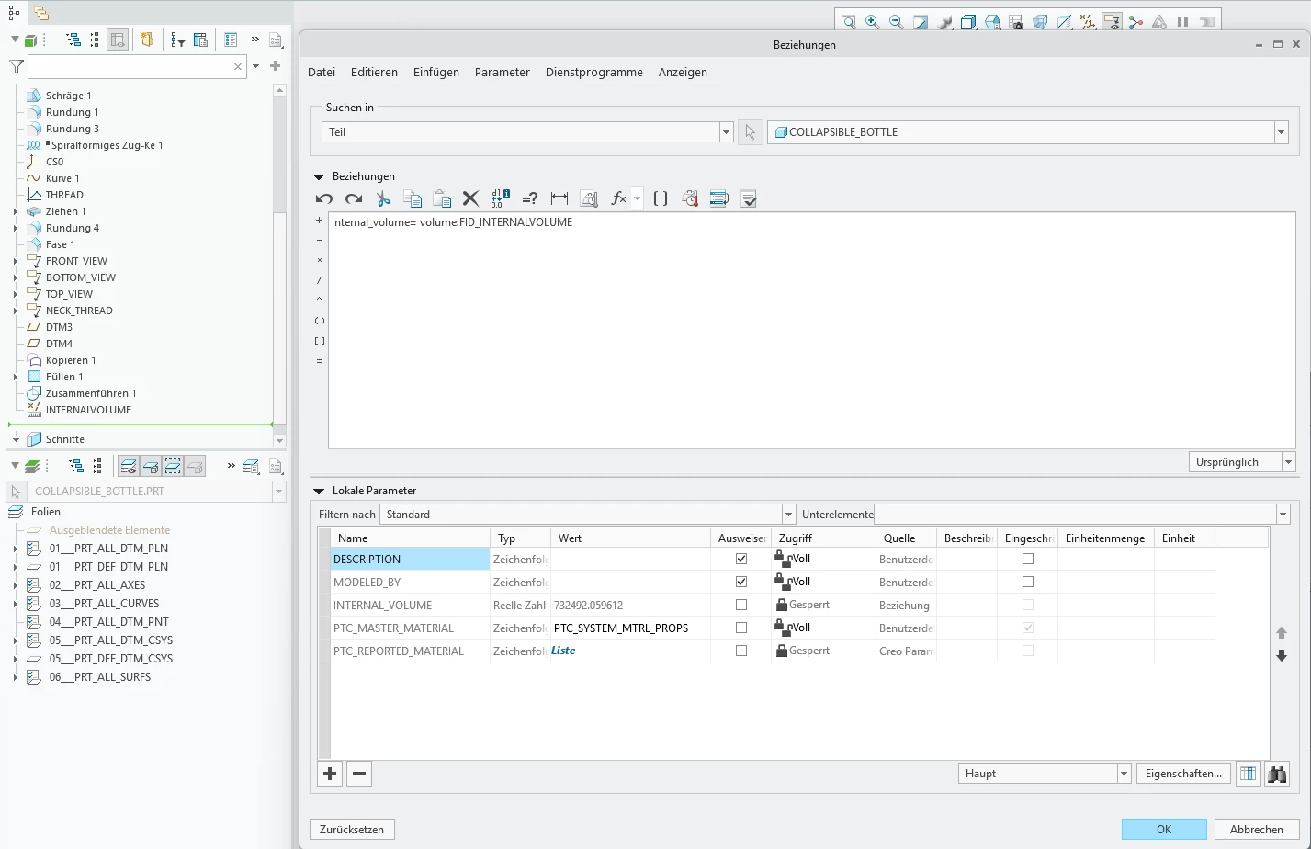This screenshot has height=849, width=1311.
Task: Open the Dienstprogramme menu
Action: tap(594, 72)
